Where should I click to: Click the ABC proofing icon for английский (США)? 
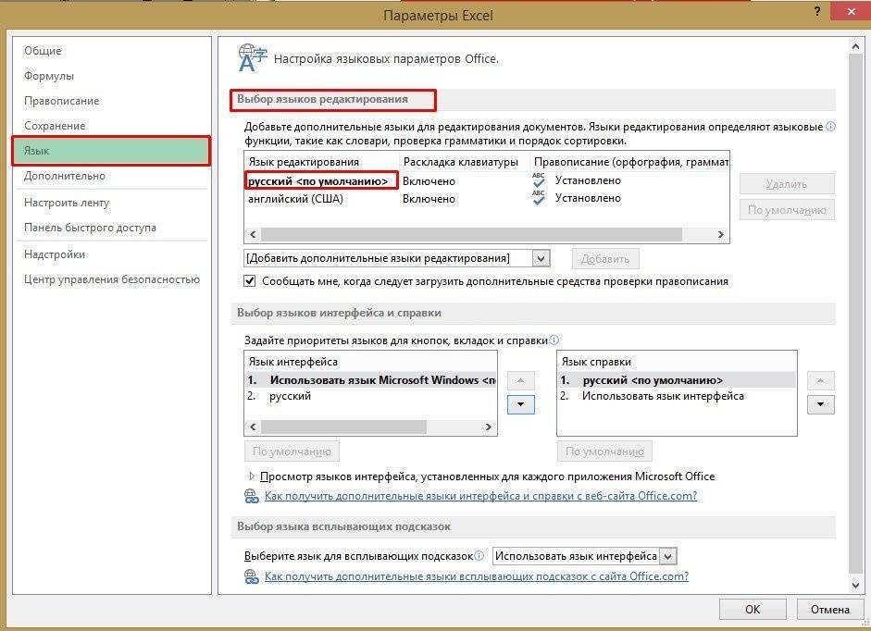(x=539, y=199)
